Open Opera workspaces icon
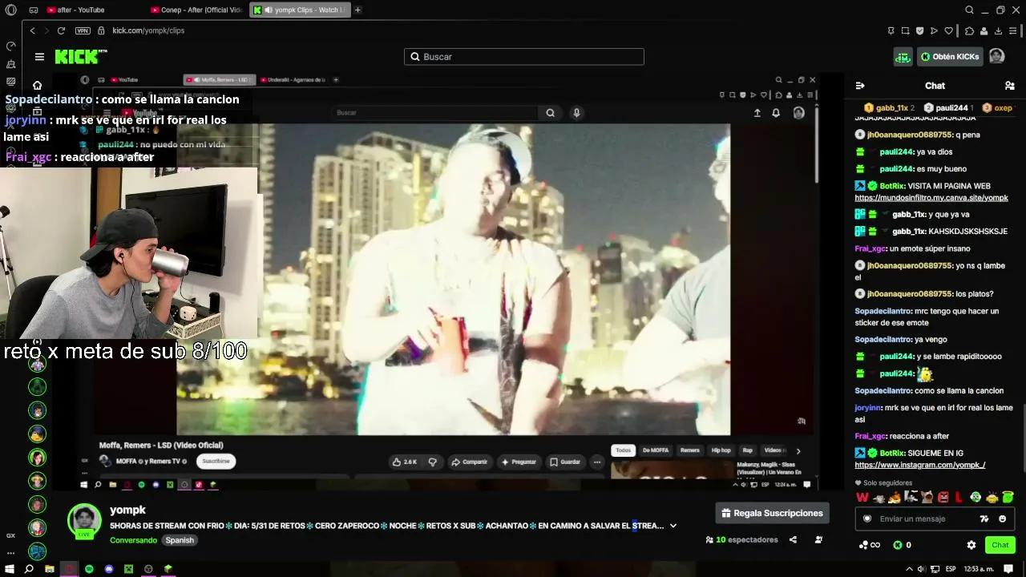 tap(33, 10)
